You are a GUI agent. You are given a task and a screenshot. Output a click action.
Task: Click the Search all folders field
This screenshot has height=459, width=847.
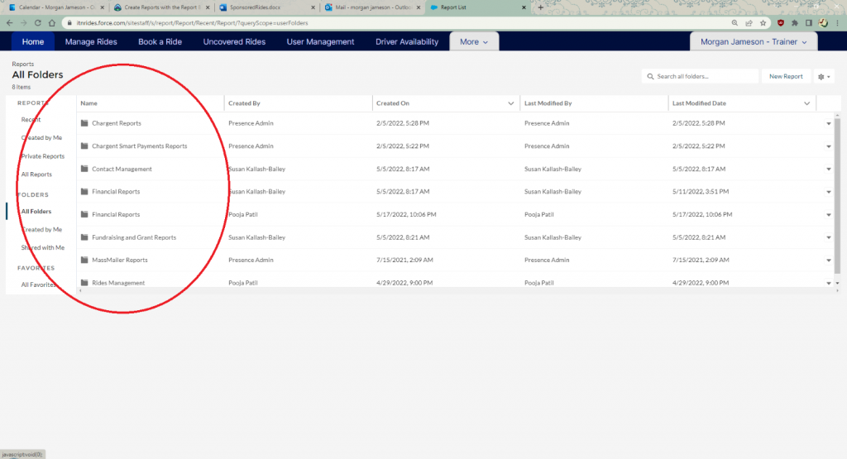coord(701,76)
